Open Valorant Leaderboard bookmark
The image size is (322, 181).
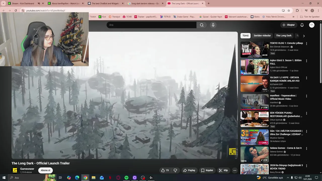[237, 17]
